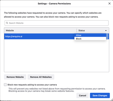
Task: Focus the Search Website input field
Action: [56, 23]
